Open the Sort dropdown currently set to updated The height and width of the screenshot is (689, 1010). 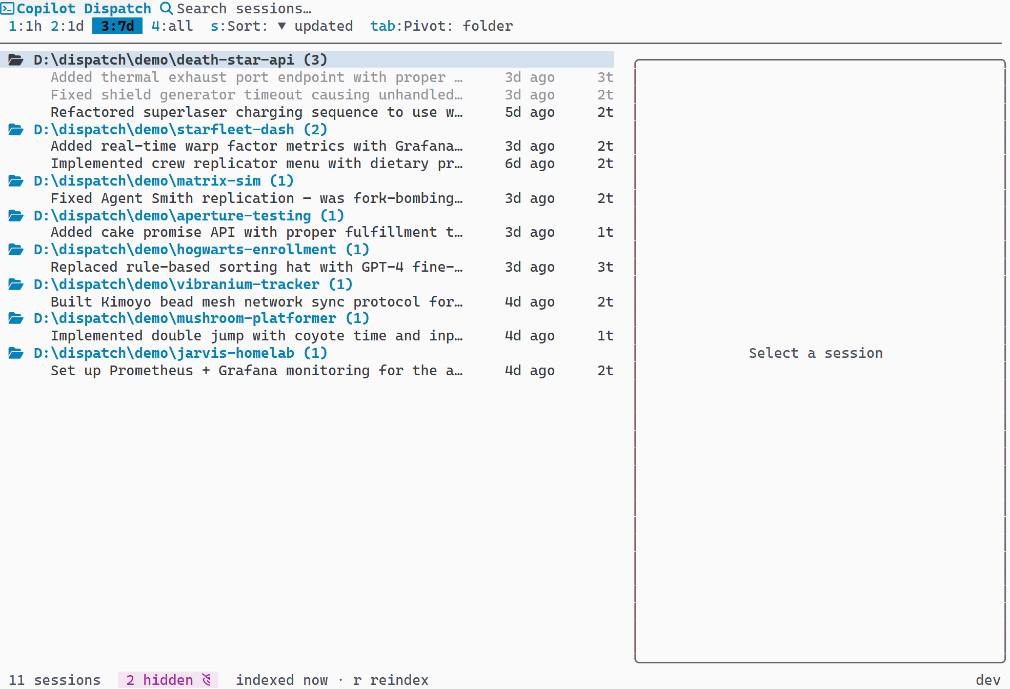(282, 26)
